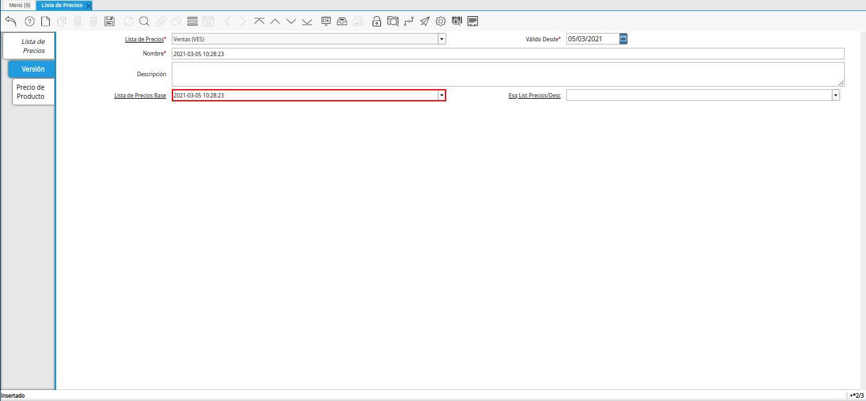Click the undo arrow icon in toolbar
The image size is (866, 401).
(x=10, y=21)
